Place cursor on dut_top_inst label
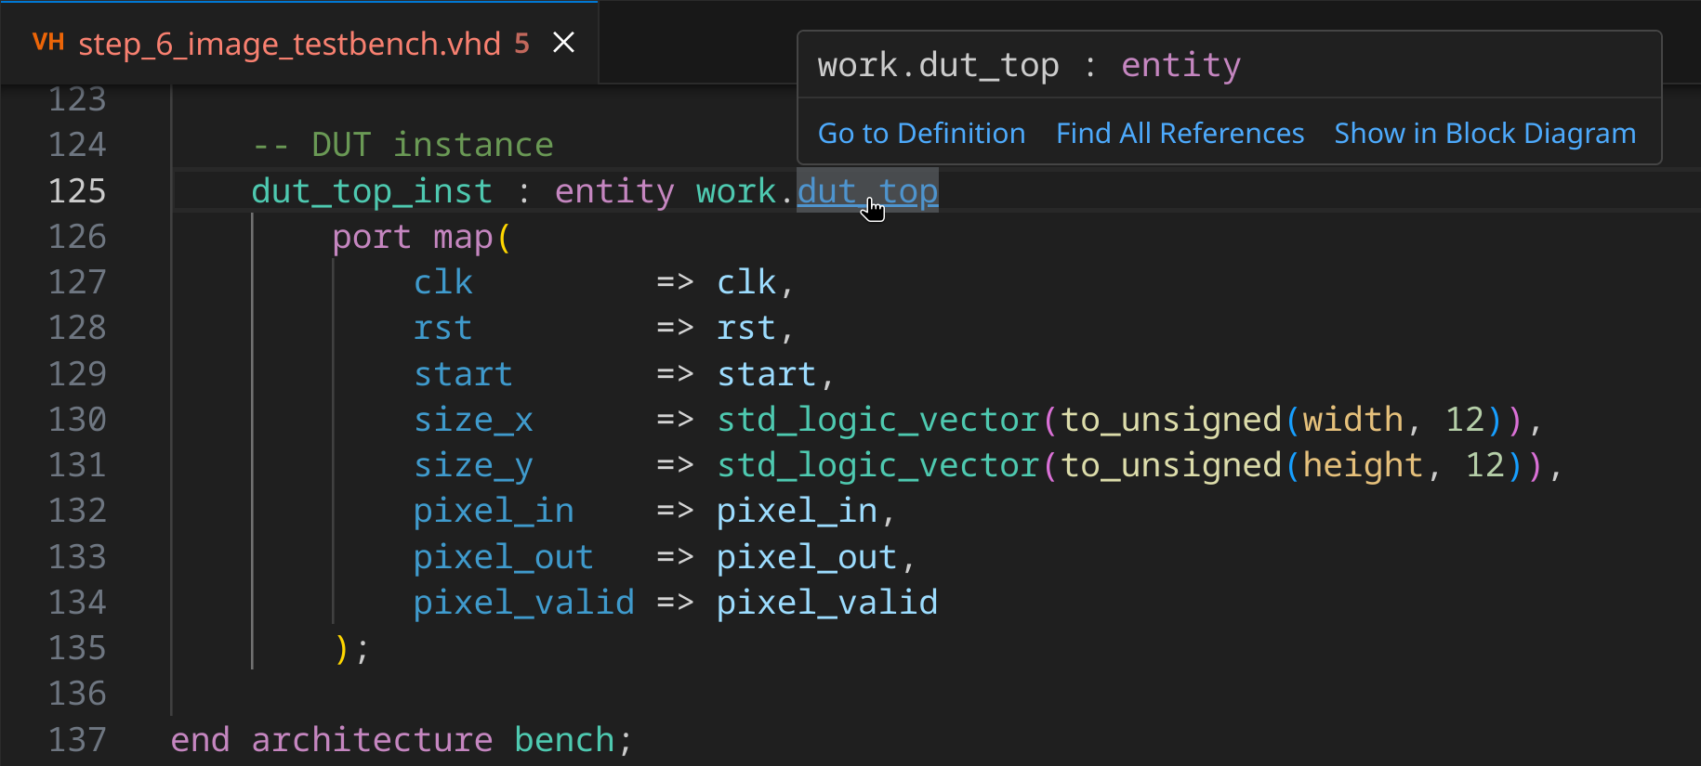The height and width of the screenshot is (766, 1701). pos(372,191)
